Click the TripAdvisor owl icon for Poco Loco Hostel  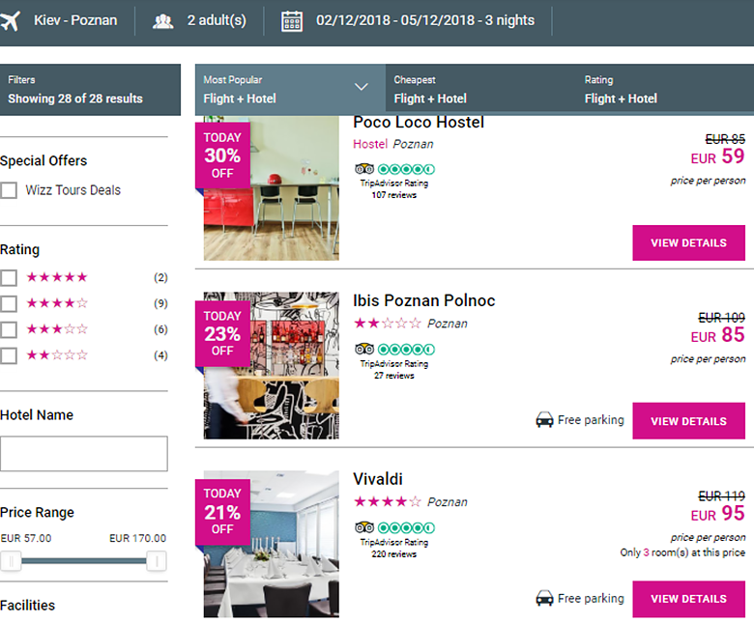tap(364, 170)
